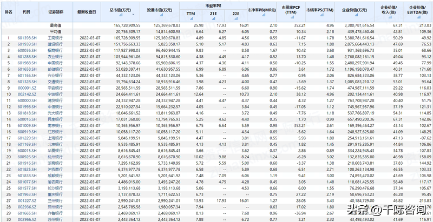The width and height of the screenshot is (433, 222).
Task: Open stock code 601998.SH
Action: tap(27, 106)
